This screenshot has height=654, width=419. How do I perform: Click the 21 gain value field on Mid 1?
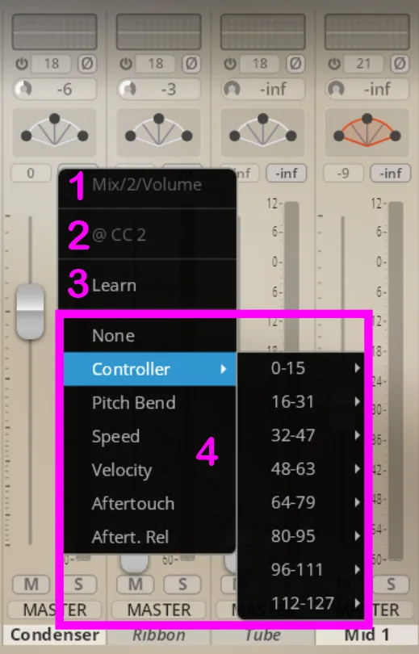tap(363, 64)
